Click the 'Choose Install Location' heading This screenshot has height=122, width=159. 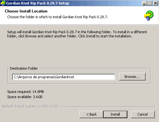click(x=26, y=11)
